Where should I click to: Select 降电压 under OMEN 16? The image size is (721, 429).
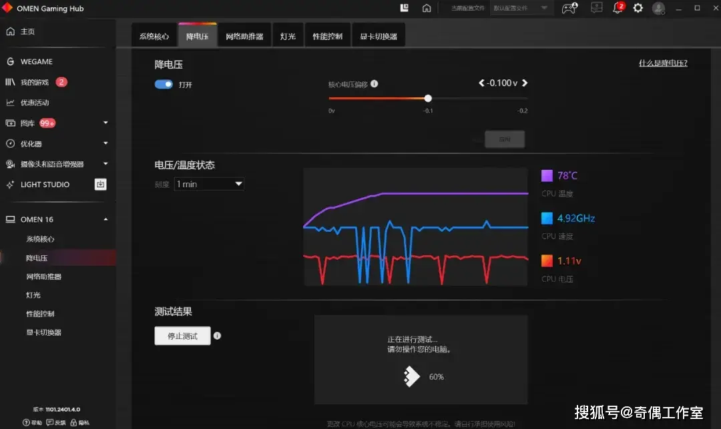(37, 258)
